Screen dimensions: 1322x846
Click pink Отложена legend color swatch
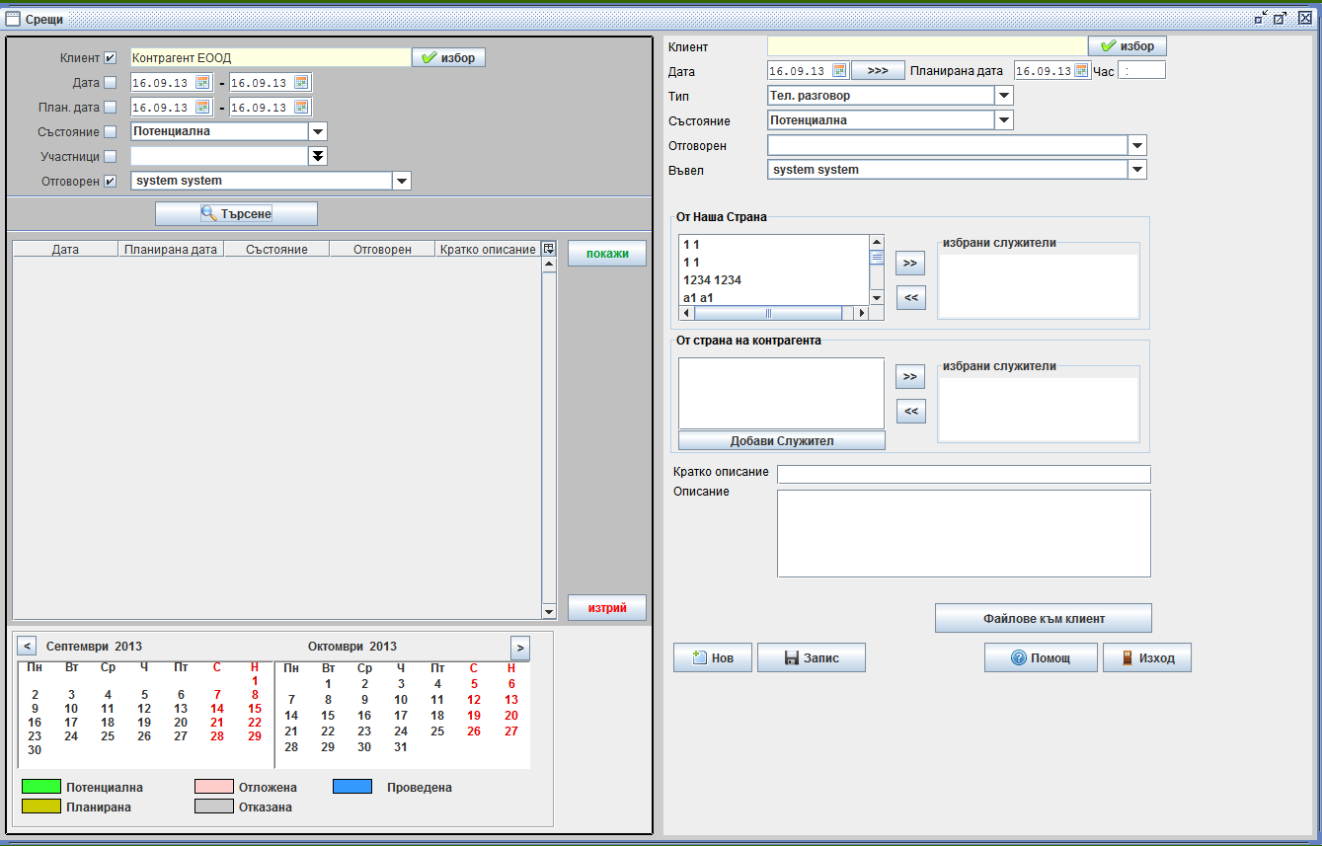pos(214,788)
